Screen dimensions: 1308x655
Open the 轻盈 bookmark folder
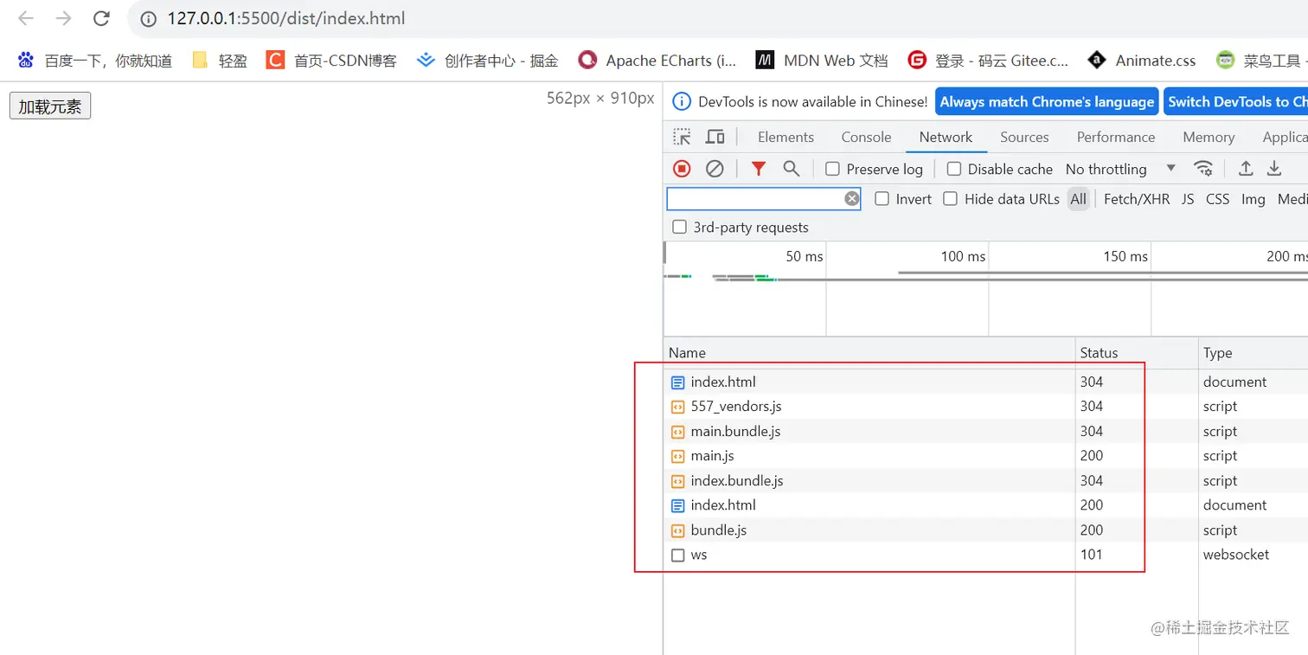[x=220, y=61]
